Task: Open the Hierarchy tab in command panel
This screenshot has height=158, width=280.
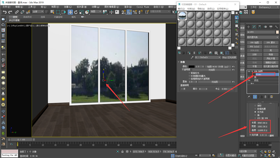Action: click(259, 27)
